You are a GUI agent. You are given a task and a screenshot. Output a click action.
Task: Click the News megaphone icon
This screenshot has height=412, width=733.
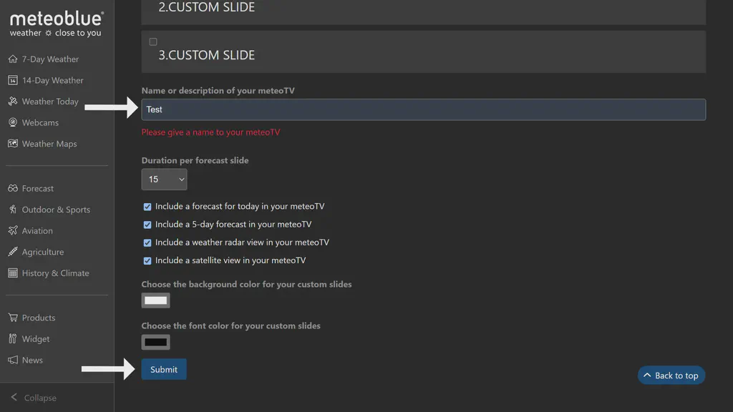pos(13,360)
